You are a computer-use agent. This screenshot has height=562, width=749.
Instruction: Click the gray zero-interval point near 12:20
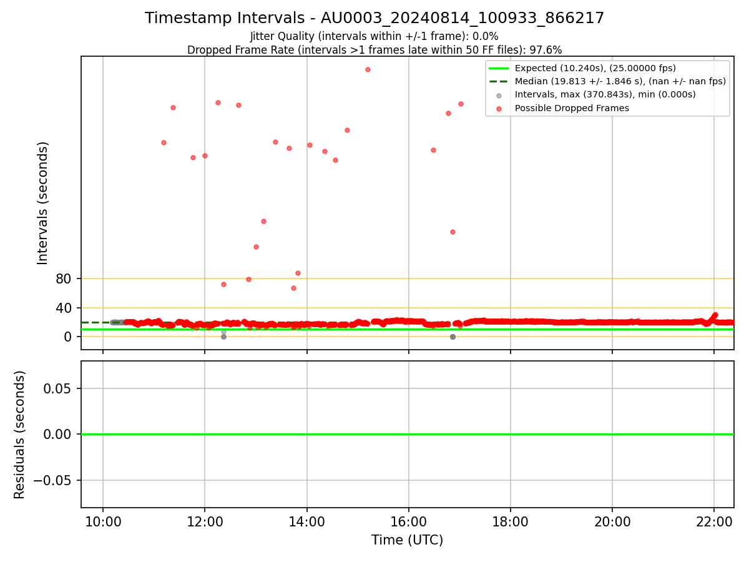tap(223, 337)
